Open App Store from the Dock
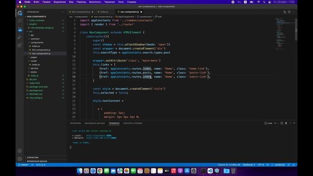313x176 pixels. [x=187, y=171]
